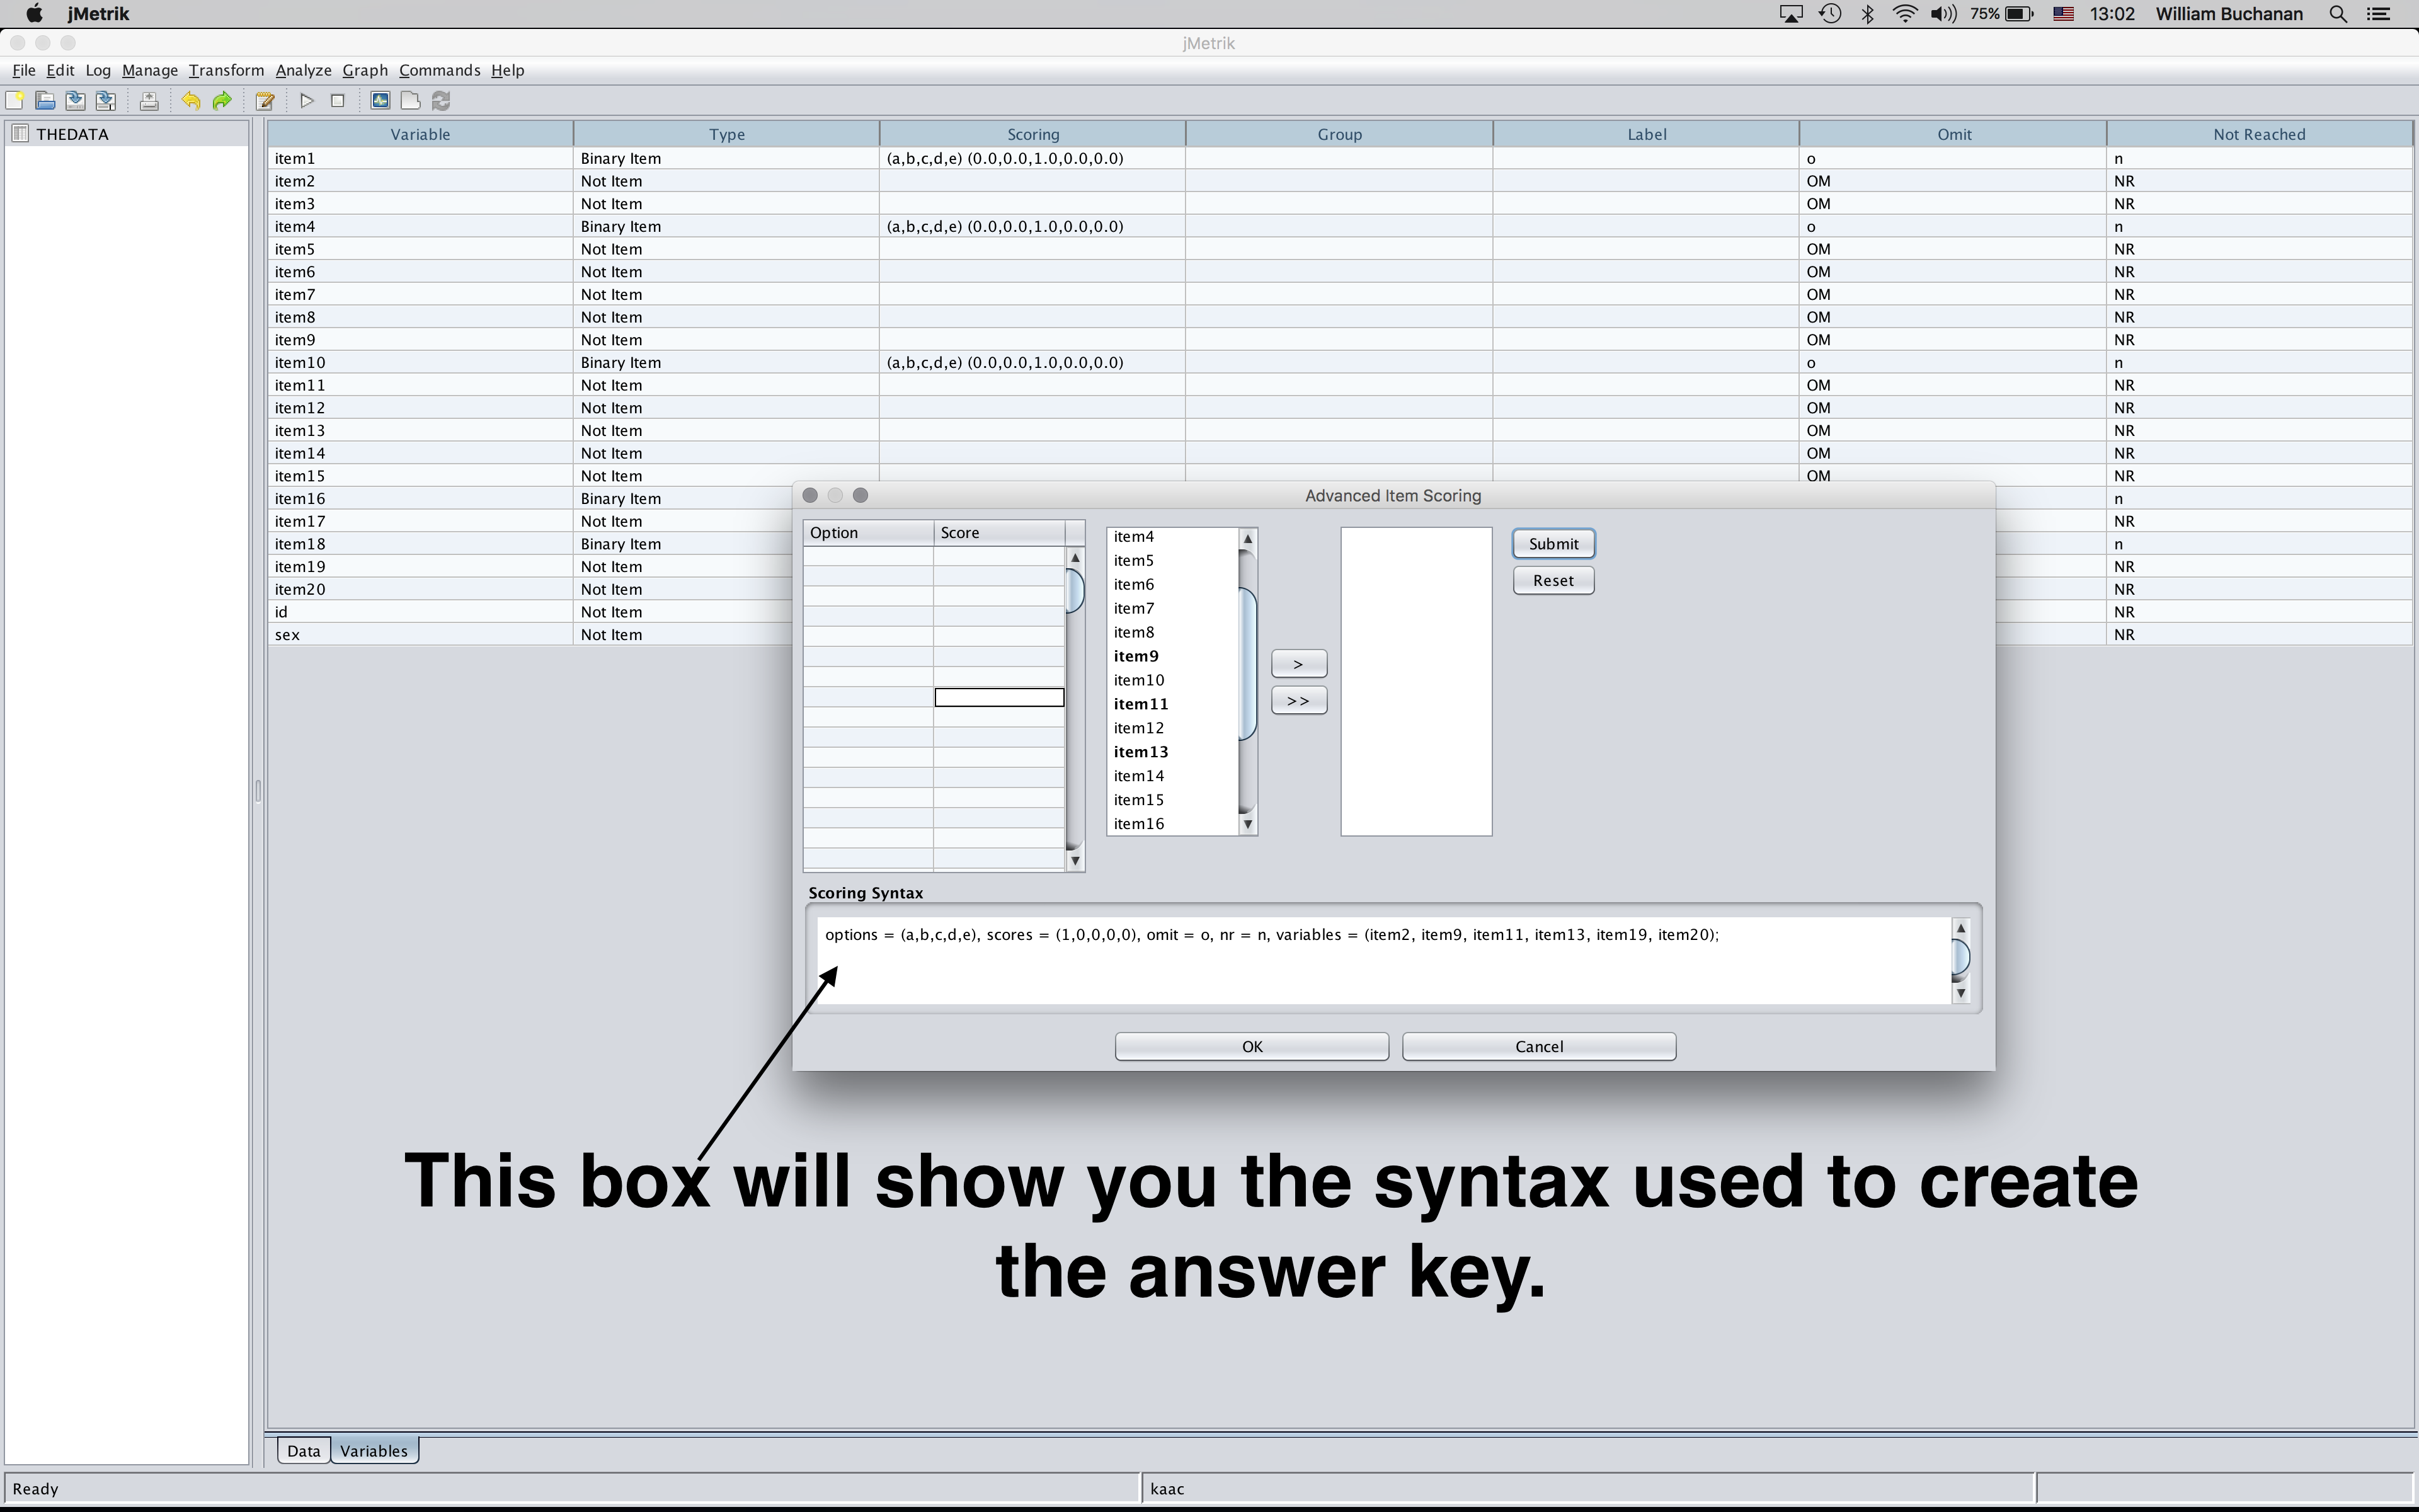Open the Edit menu
This screenshot has height=1512, width=2419.
point(60,70)
